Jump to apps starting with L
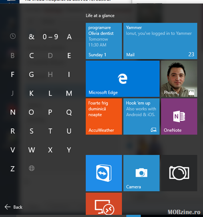 [50, 93]
